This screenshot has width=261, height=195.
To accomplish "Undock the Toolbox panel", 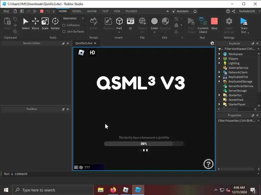I will pos(63,109).
